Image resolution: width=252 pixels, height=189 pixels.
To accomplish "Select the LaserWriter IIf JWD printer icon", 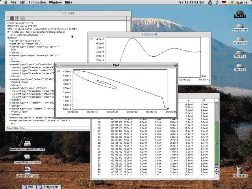I will click(x=28, y=159).
